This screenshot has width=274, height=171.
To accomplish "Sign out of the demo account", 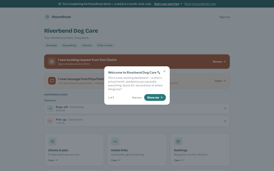I will point(225,17).
